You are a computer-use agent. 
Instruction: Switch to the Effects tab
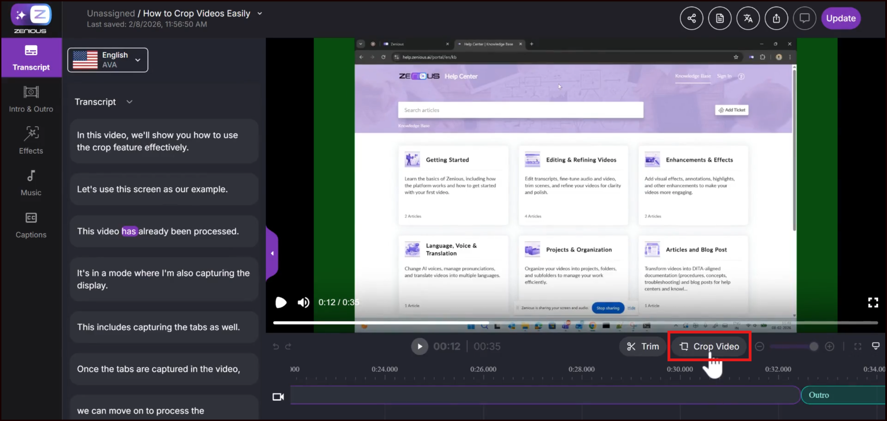click(x=31, y=140)
